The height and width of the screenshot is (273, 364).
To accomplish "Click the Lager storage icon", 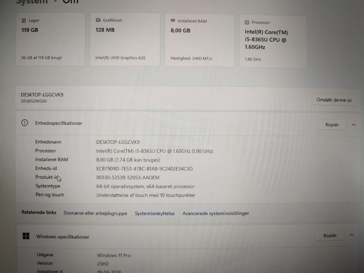I will pos(24,20).
